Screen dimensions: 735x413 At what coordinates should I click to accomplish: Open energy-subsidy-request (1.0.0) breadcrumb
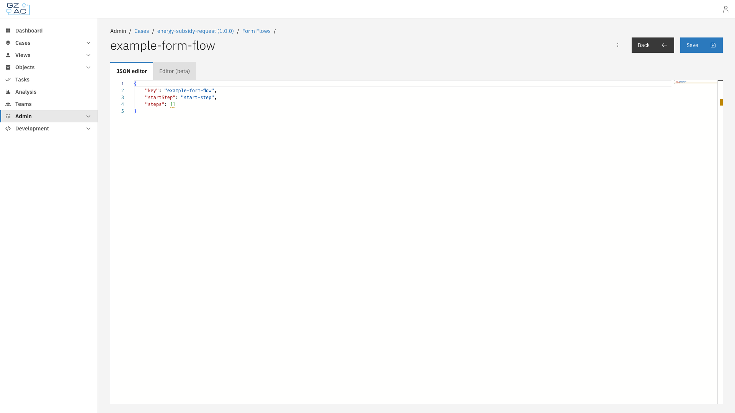point(195,31)
